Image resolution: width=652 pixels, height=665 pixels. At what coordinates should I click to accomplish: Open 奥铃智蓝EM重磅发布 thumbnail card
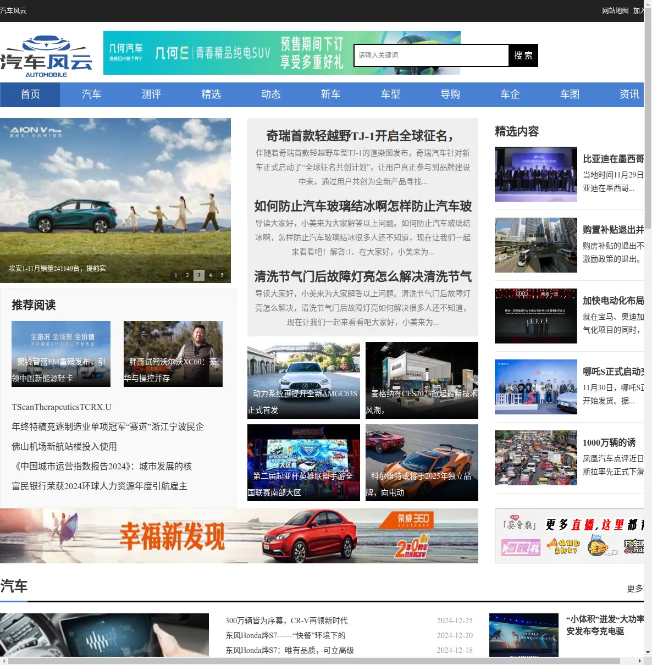[x=61, y=354]
